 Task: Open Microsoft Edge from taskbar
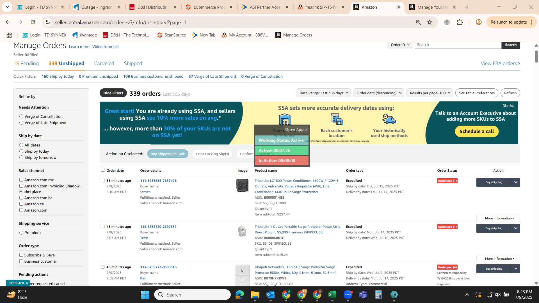tap(239, 295)
